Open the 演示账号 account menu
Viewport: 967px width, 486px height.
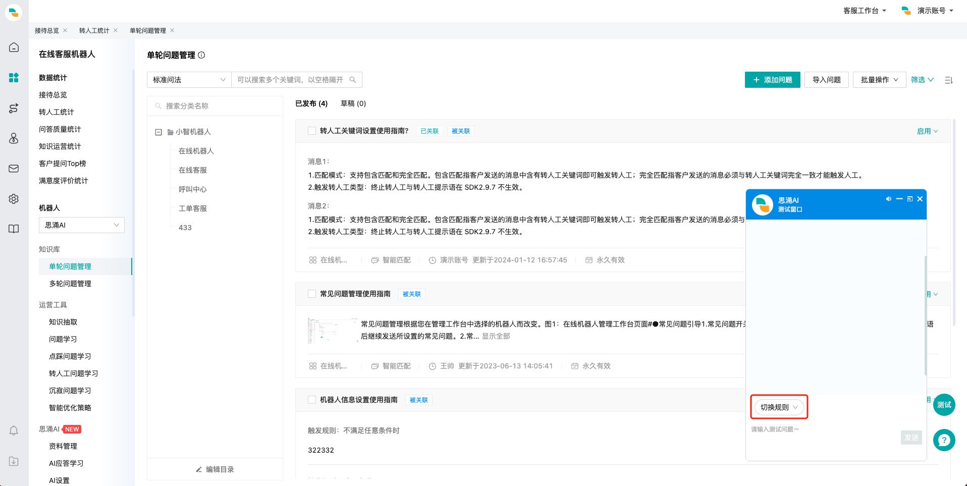(x=928, y=11)
